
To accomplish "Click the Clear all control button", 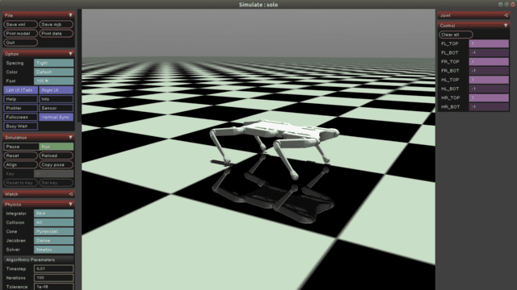I will click(x=456, y=35).
